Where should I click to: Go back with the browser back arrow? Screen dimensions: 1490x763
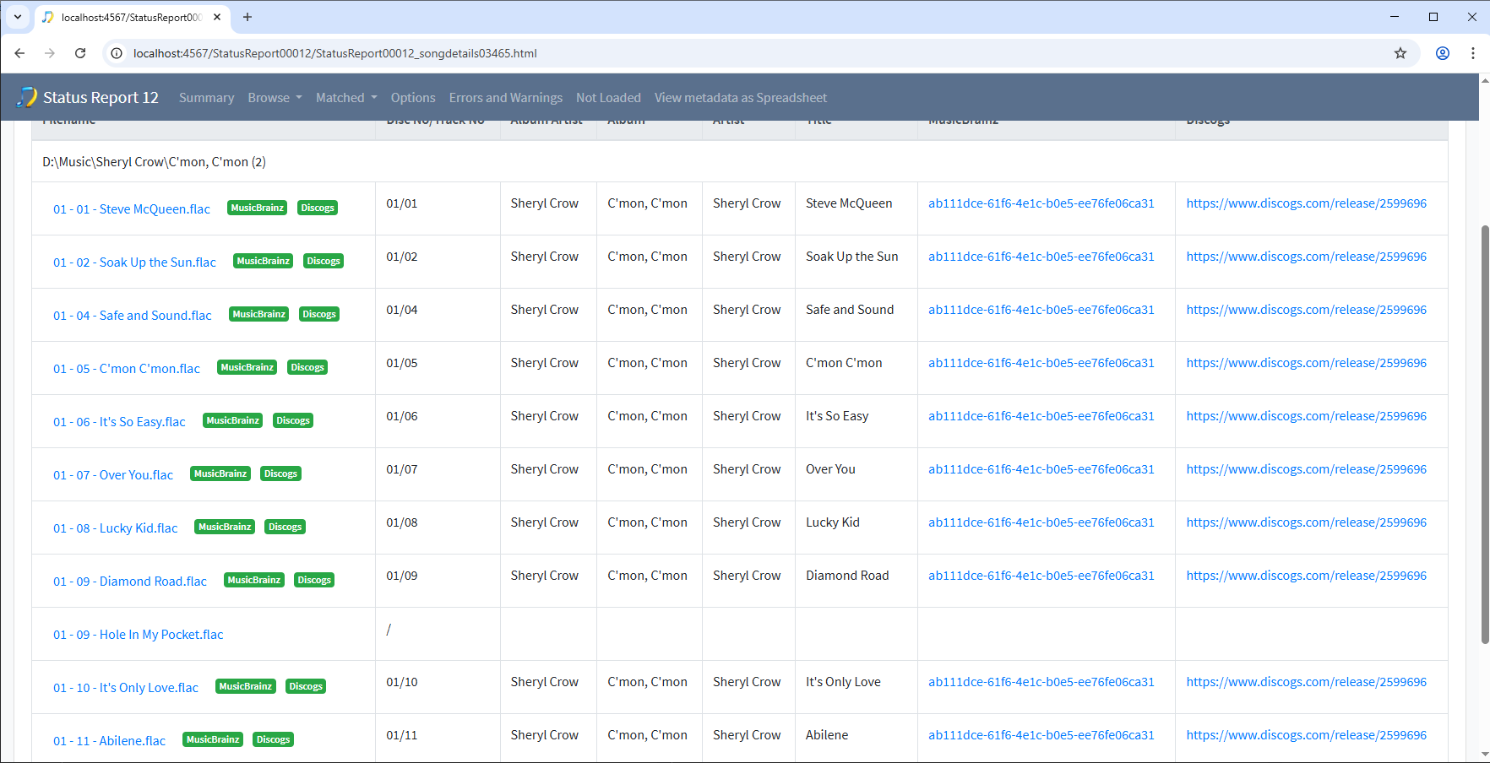[19, 53]
